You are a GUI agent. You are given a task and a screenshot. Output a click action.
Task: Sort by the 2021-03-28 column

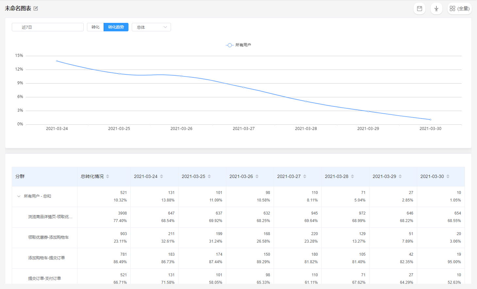pyautogui.click(x=352, y=176)
